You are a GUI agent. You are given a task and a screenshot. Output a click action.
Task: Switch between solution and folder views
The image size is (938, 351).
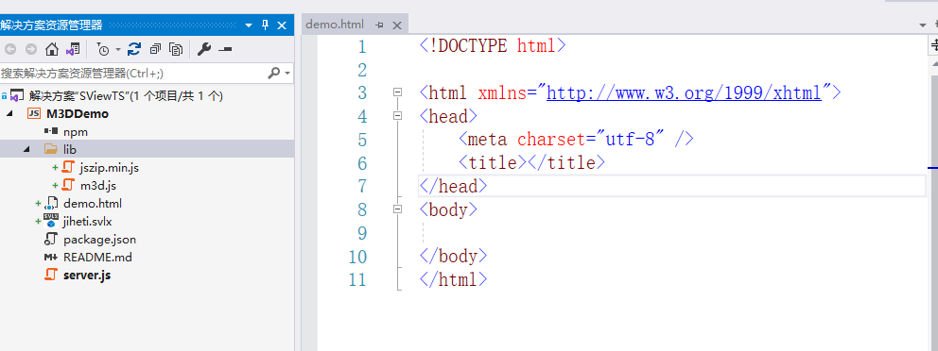[73, 49]
